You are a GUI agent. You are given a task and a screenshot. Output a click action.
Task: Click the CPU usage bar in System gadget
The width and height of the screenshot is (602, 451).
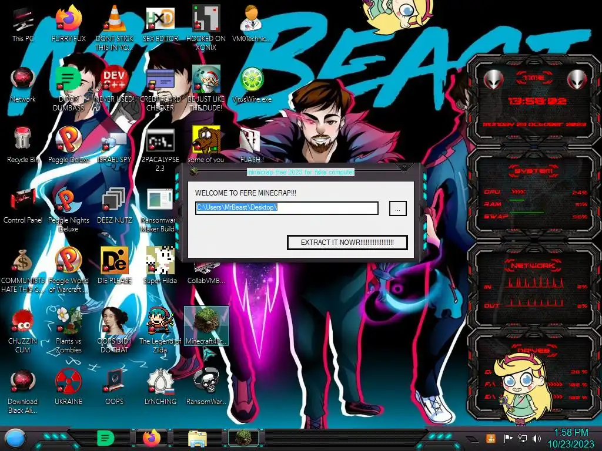click(518, 191)
